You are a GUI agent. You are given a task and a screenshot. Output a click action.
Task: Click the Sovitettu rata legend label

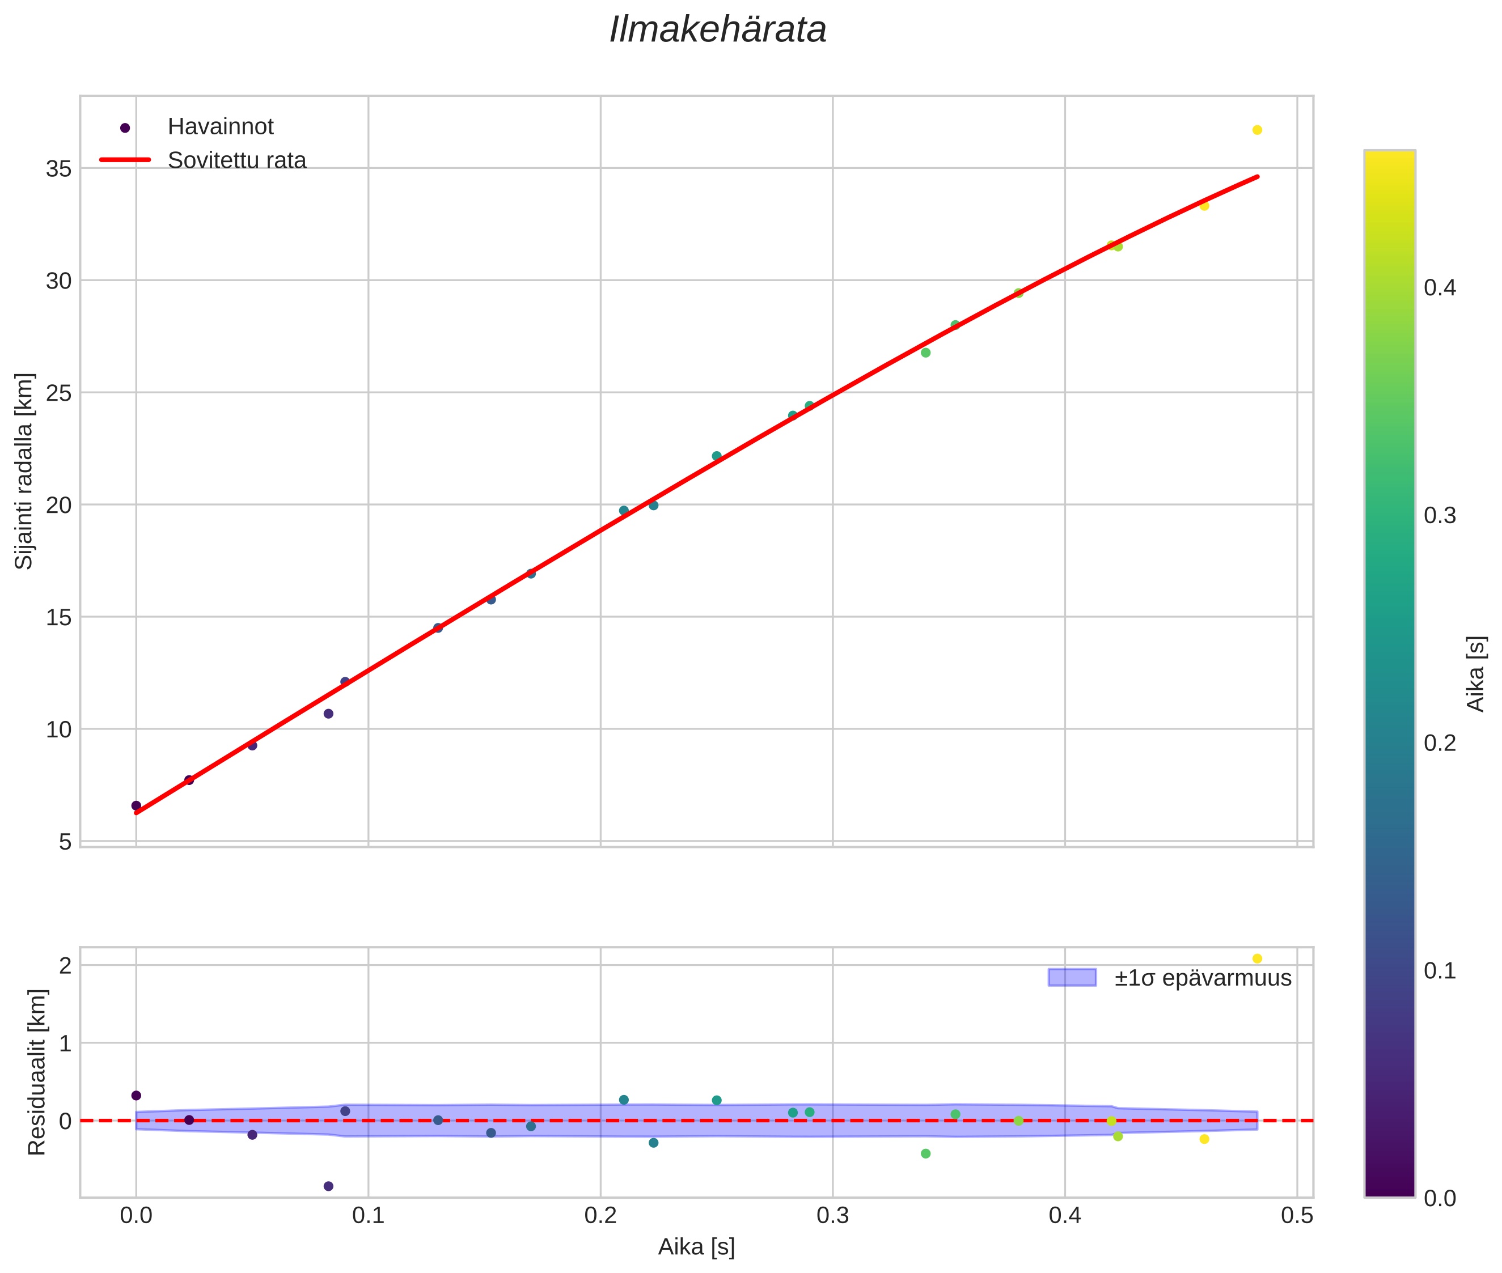coord(237,160)
